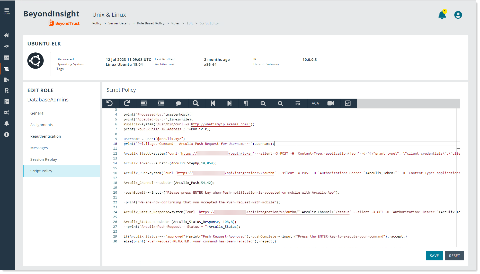Open the Session Replay section
Screen dimensions: 480x274
tap(62, 159)
